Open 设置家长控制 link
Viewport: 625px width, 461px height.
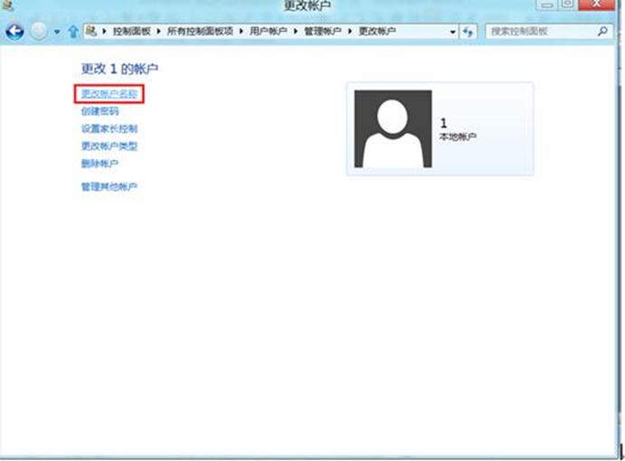point(109,128)
